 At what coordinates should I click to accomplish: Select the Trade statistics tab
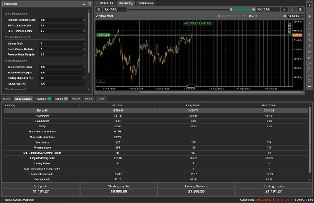point(23,99)
